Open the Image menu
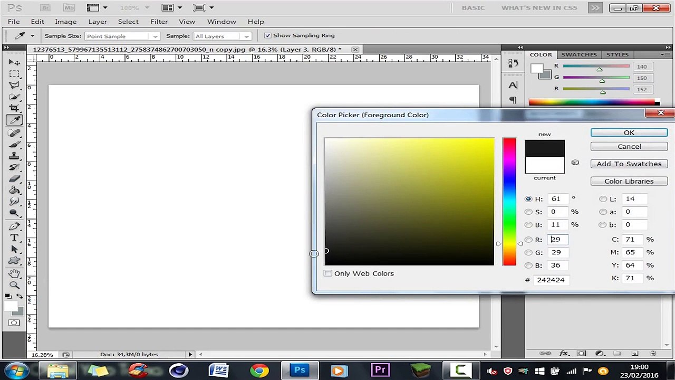The image size is (675, 380). [65, 22]
